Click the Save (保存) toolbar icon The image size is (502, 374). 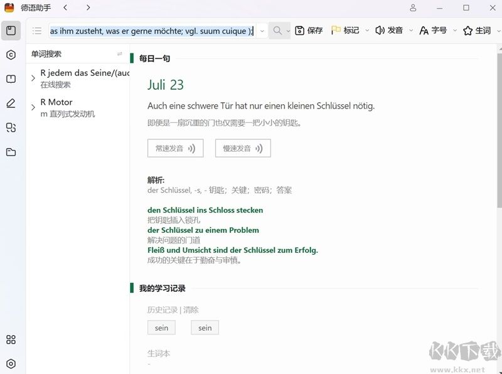tap(300, 31)
